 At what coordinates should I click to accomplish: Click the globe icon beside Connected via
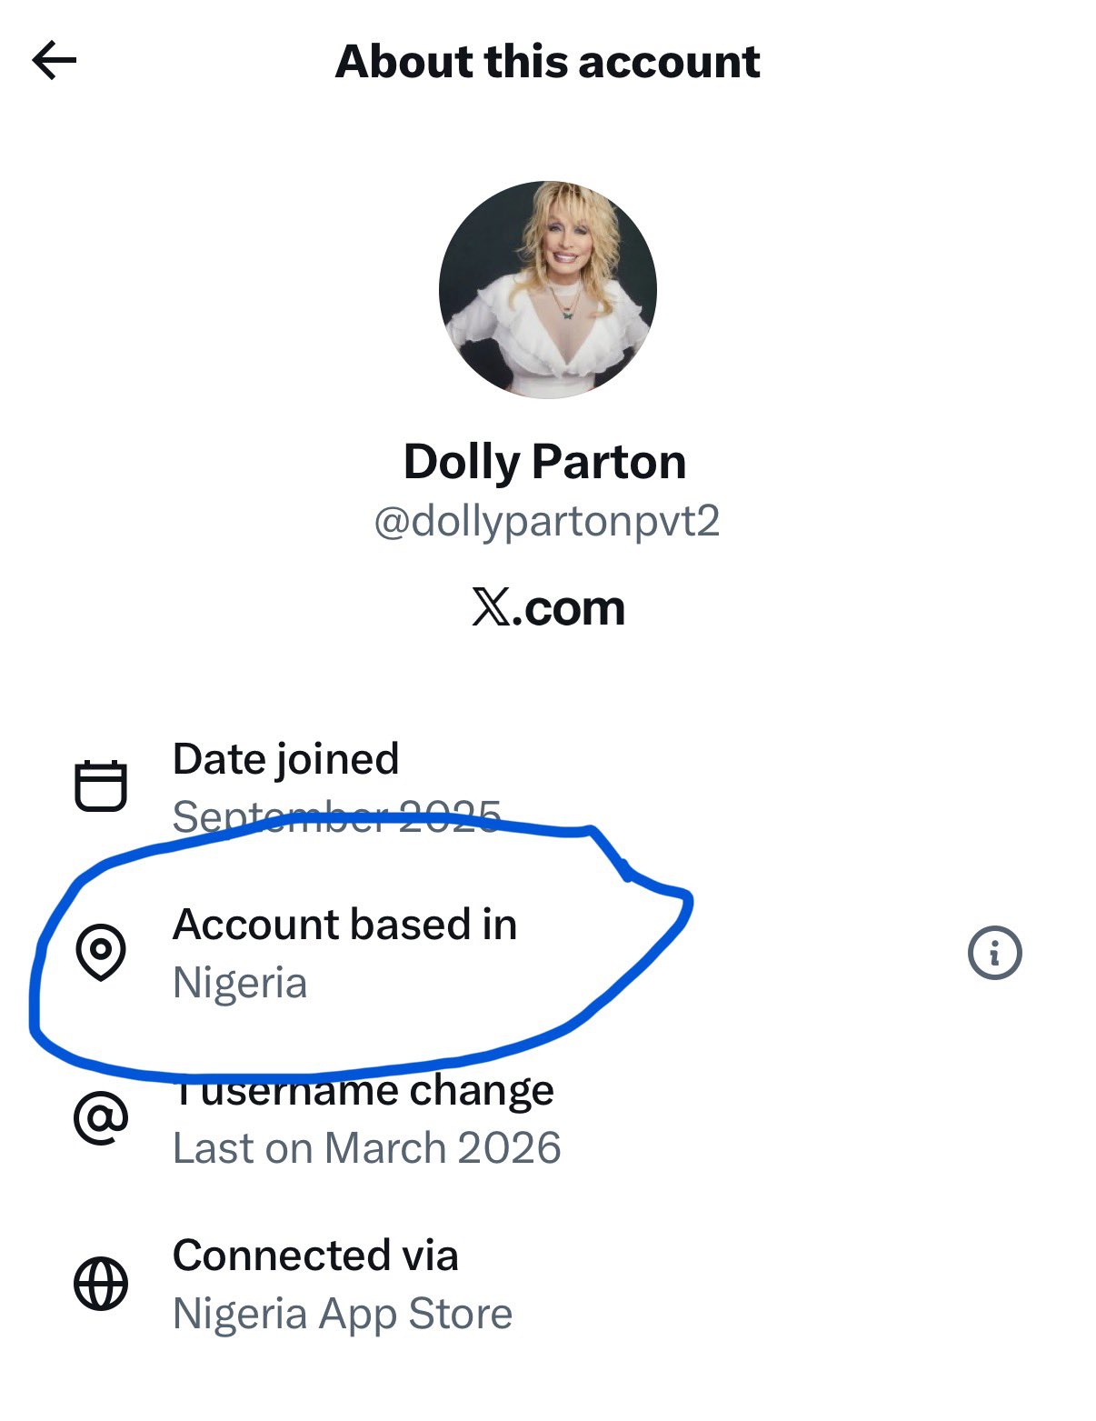coord(100,1284)
